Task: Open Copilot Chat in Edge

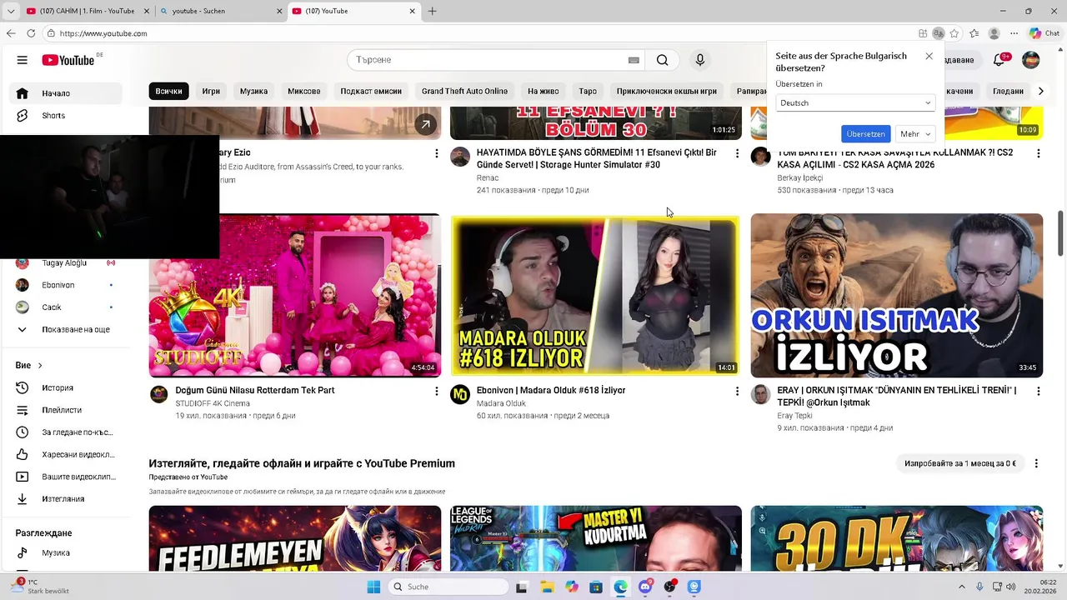Action: click(x=1044, y=33)
